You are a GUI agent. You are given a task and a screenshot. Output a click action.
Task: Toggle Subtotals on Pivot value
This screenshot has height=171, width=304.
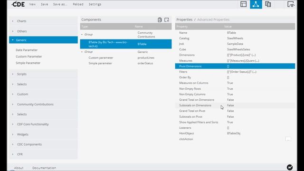230,117
